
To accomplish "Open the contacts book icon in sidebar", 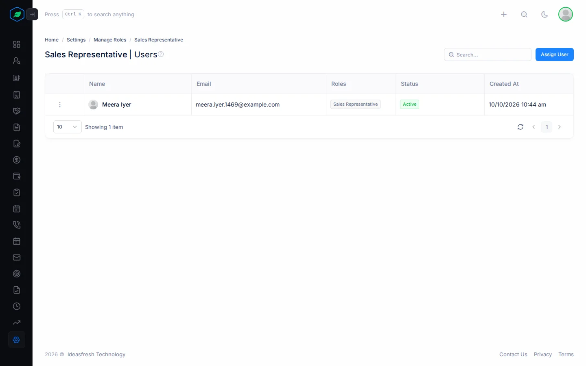I will point(17,78).
